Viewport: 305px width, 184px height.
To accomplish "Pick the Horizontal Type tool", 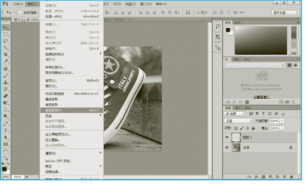I will pyautogui.click(x=6, y=131).
